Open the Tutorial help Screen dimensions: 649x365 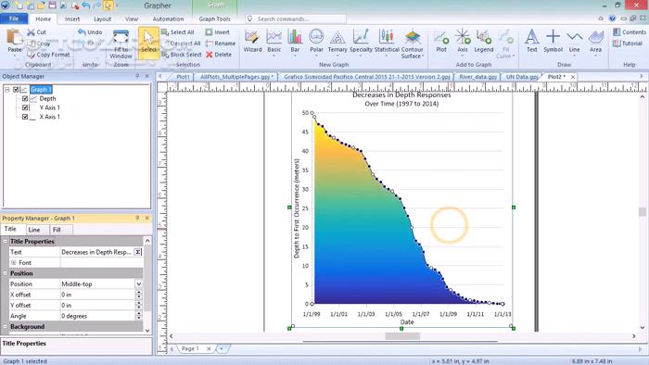628,43
